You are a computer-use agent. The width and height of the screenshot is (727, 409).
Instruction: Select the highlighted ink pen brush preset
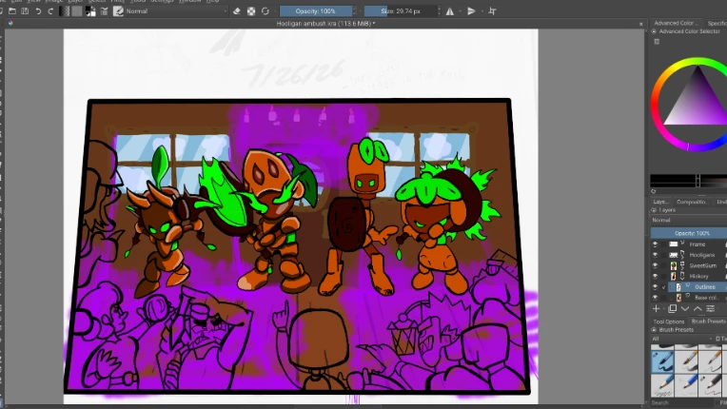pyautogui.click(x=662, y=361)
